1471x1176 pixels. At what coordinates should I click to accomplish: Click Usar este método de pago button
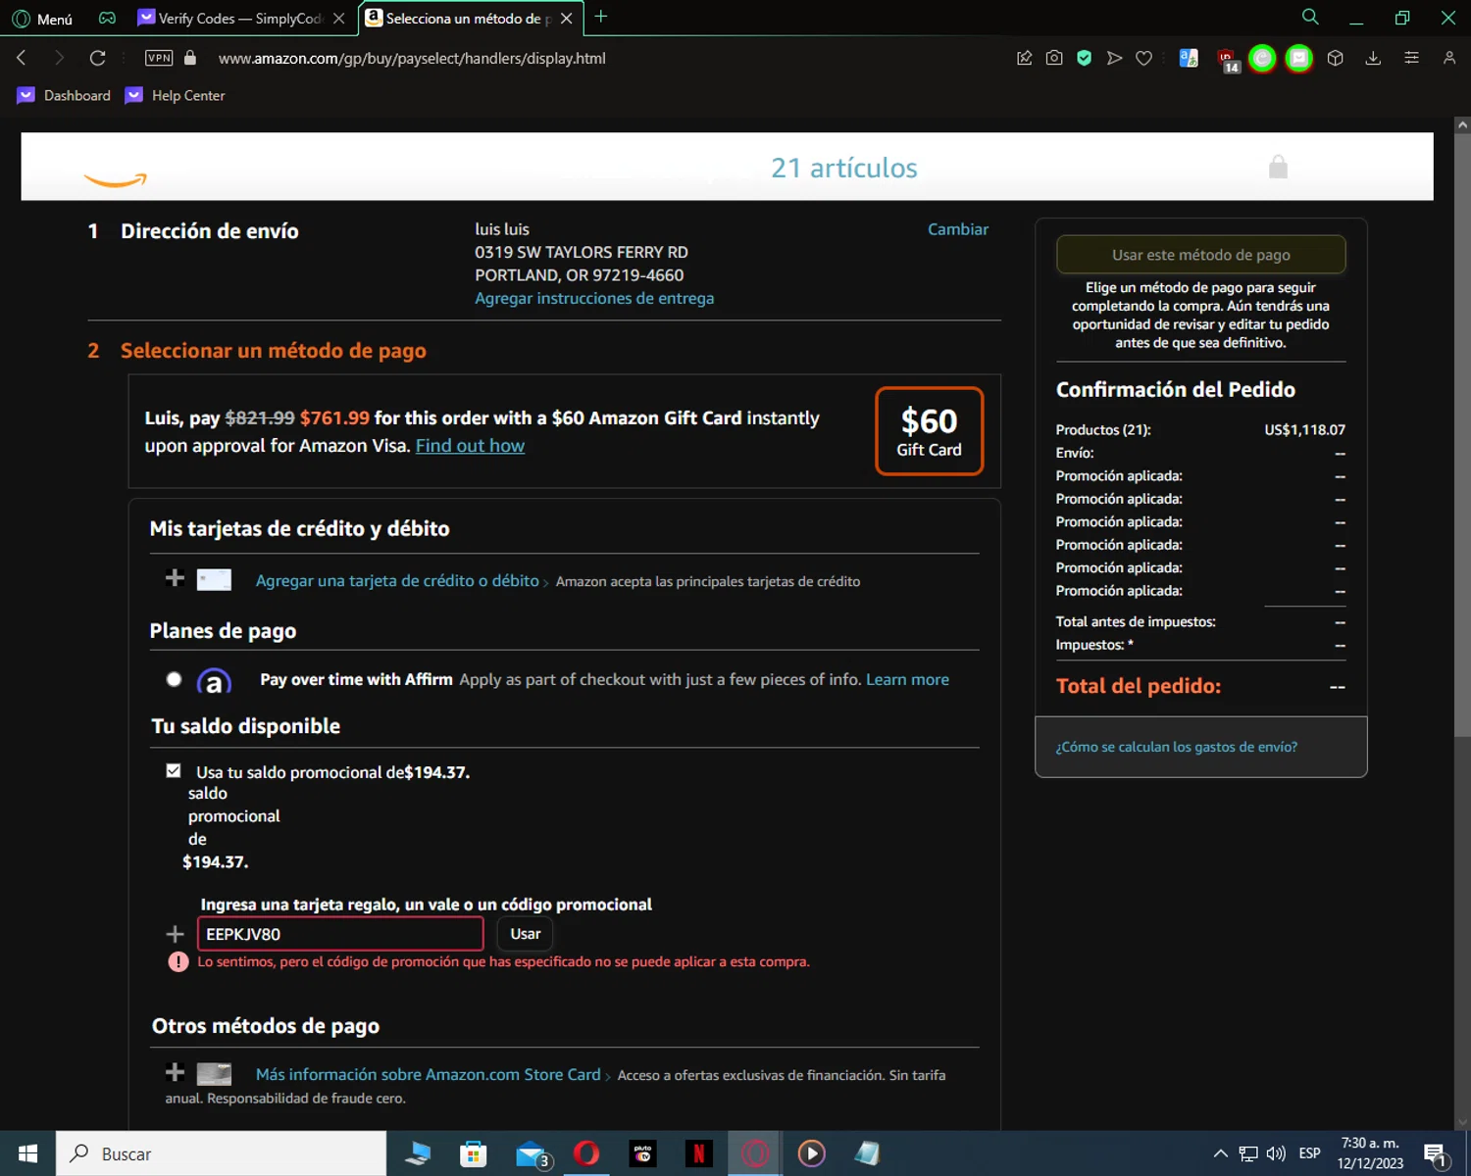click(x=1200, y=255)
